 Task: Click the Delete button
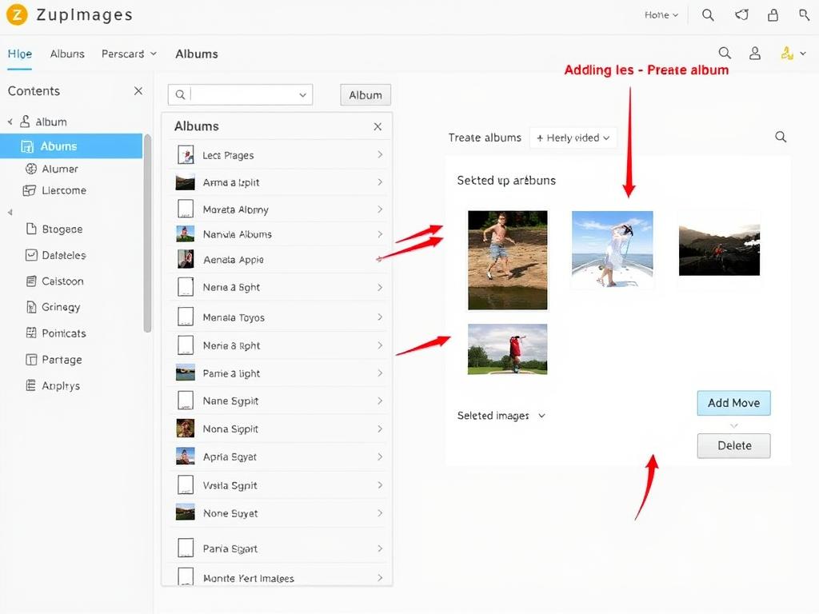tap(734, 446)
